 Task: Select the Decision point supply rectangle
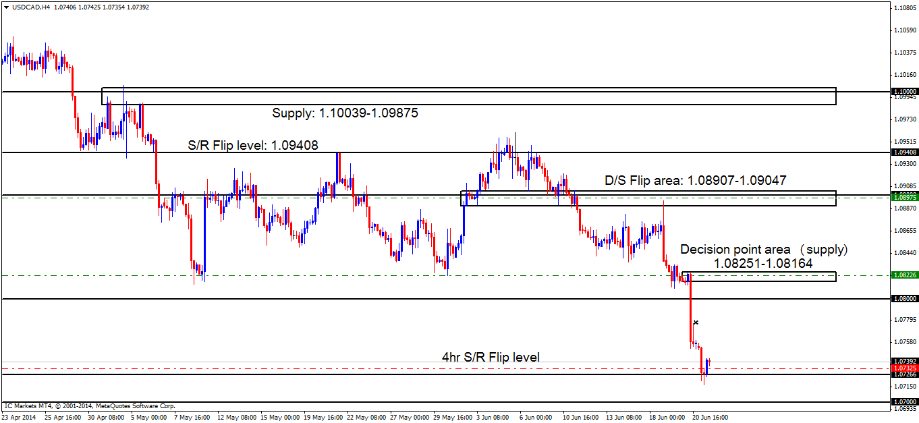point(758,277)
